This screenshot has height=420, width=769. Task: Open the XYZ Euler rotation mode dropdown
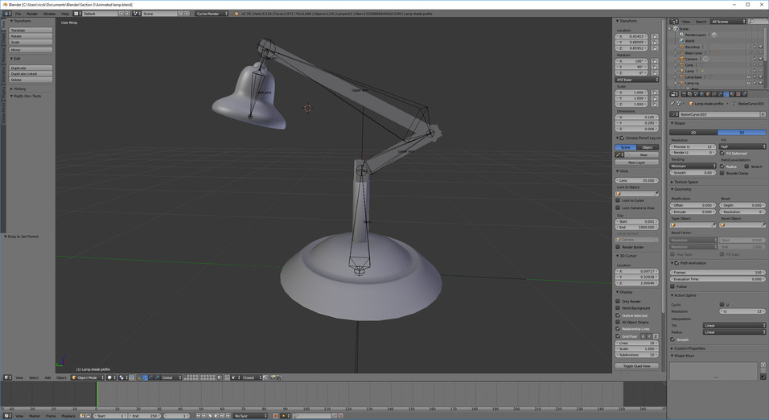pyautogui.click(x=636, y=80)
